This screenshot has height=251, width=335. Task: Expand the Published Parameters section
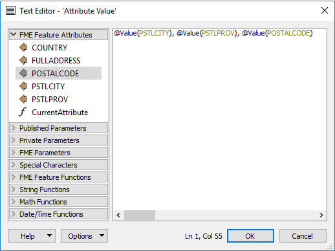(58, 128)
